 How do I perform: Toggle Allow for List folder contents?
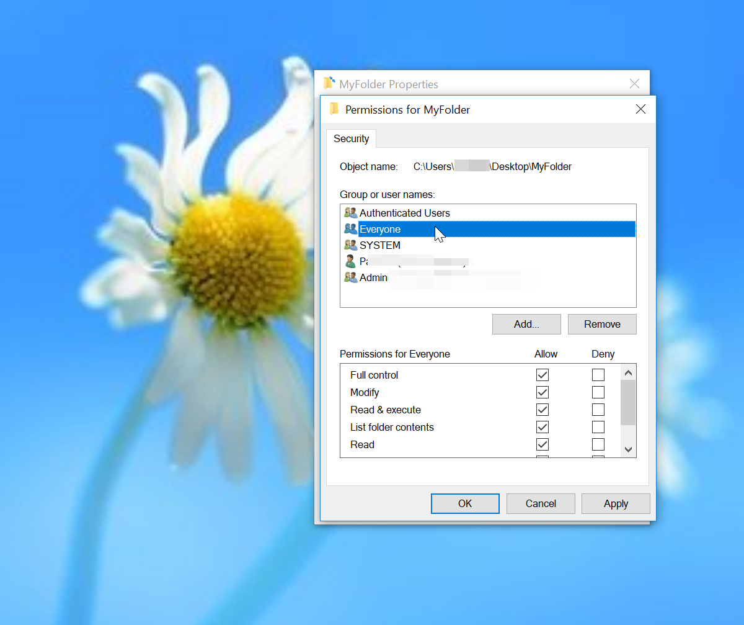point(542,427)
